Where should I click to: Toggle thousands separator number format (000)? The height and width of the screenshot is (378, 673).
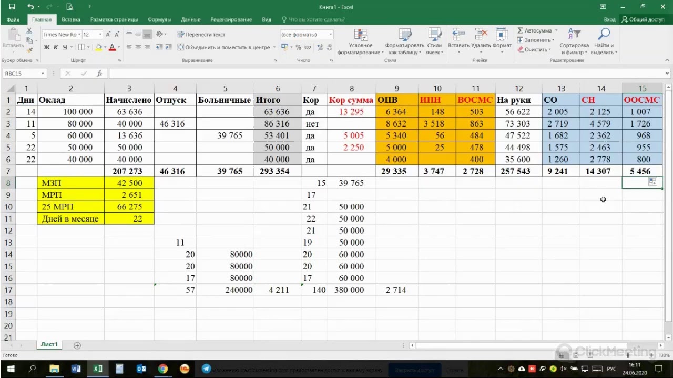[x=307, y=47]
